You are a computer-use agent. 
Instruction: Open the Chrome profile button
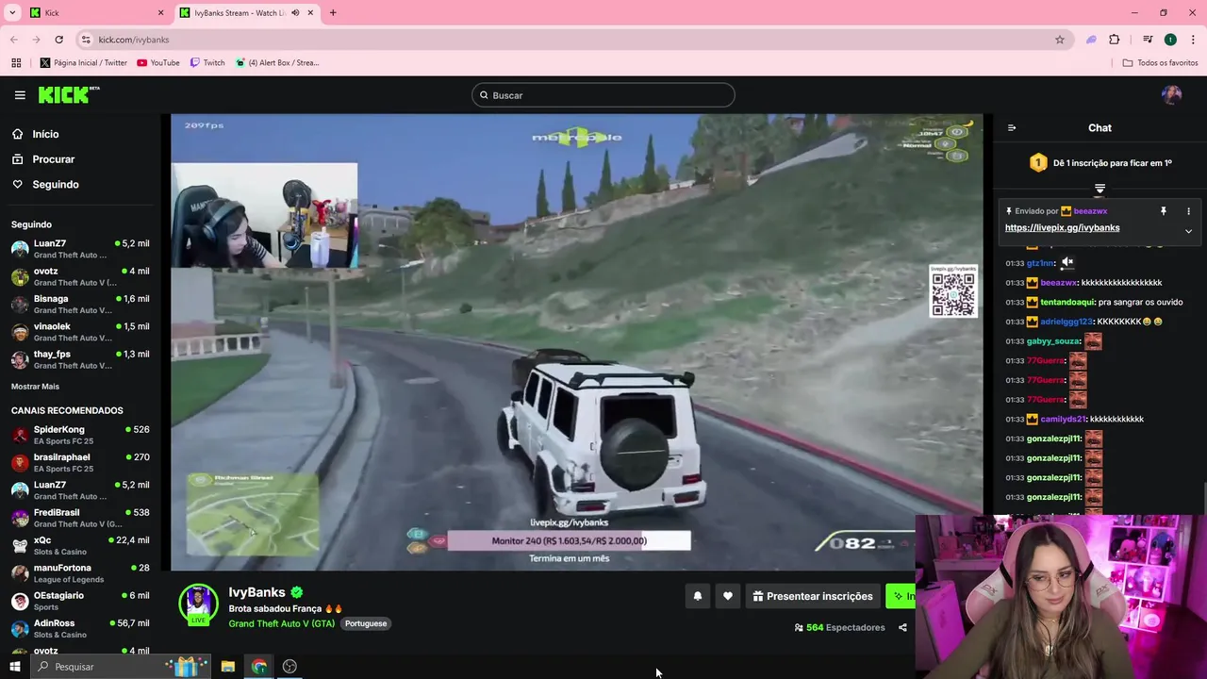click(1170, 40)
